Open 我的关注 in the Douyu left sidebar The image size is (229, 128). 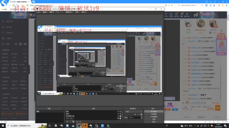pos(8,22)
